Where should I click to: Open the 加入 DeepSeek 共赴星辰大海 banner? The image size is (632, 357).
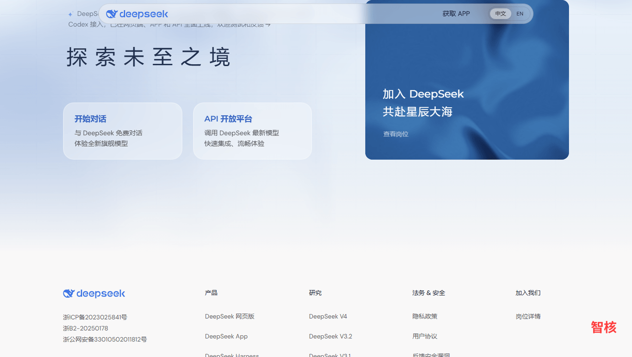pyautogui.click(x=467, y=80)
